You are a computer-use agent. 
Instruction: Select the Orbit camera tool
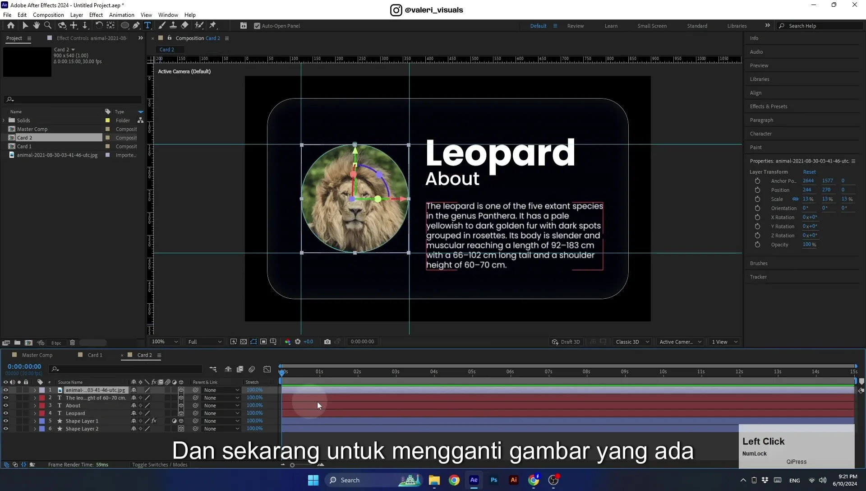point(62,26)
